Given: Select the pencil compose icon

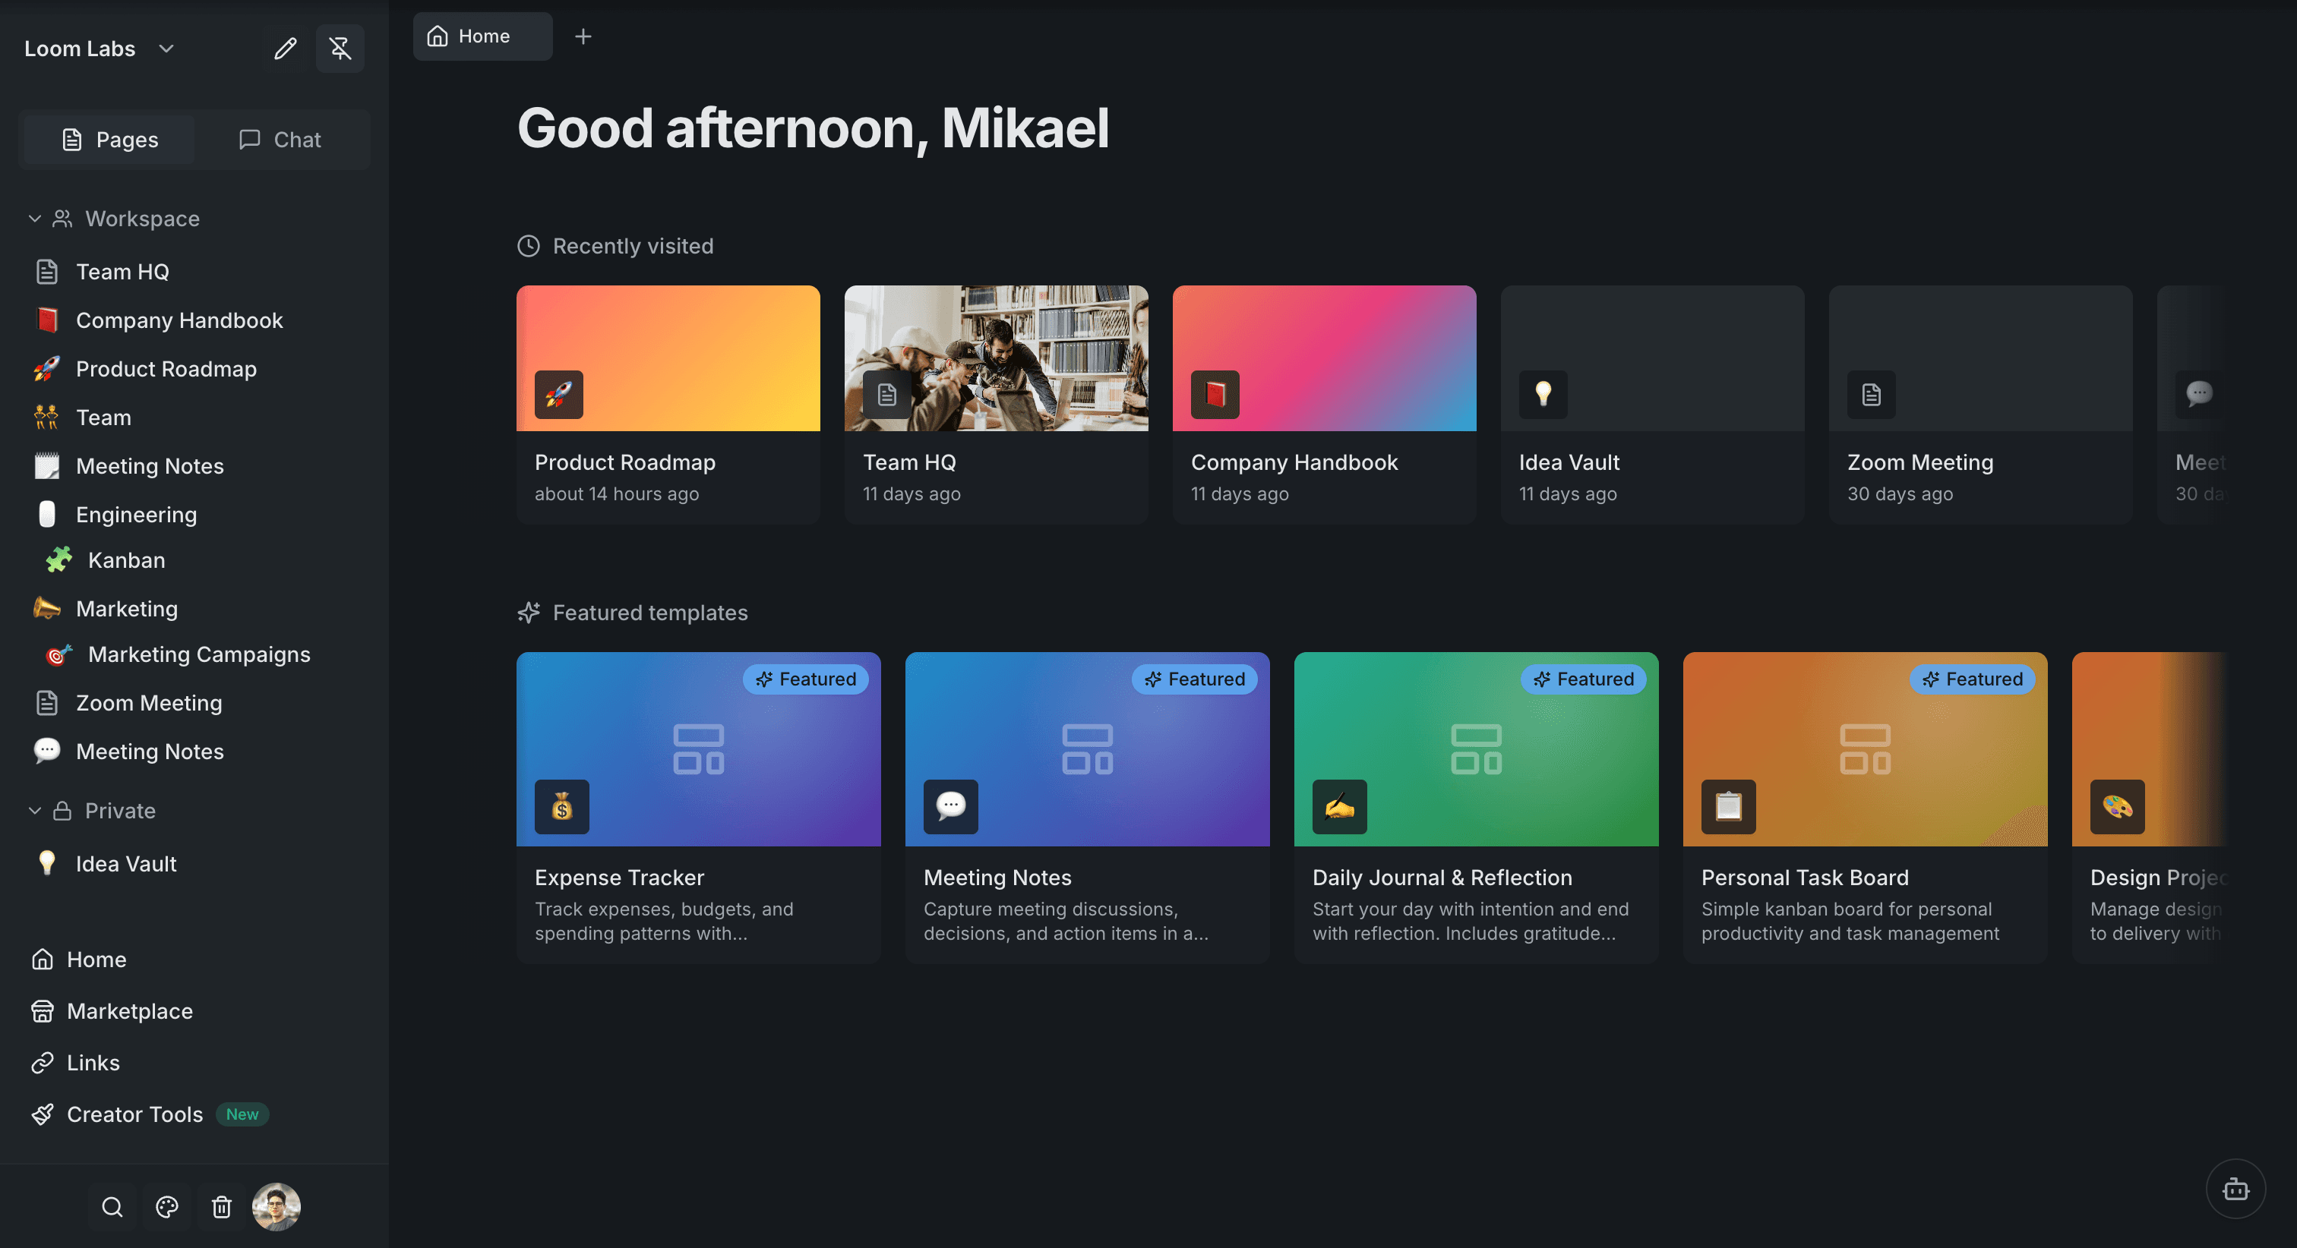Looking at the screenshot, I should (x=286, y=48).
